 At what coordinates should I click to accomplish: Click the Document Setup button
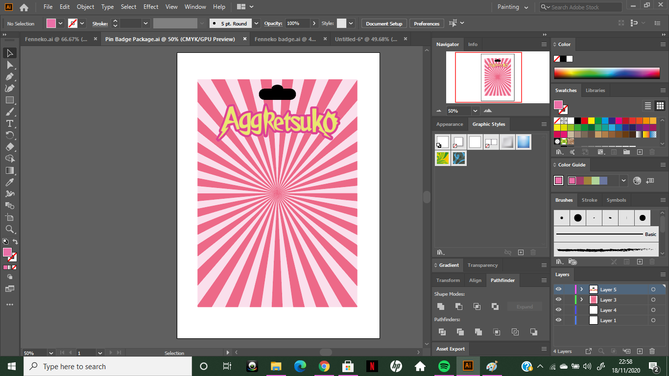click(x=384, y=23)
